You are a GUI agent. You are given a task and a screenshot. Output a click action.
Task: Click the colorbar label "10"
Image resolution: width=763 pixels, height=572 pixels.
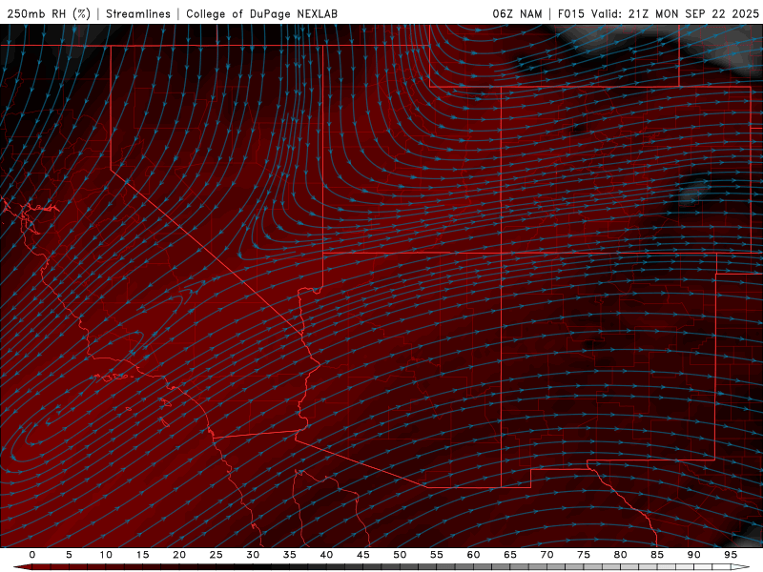(x=106, y=555)
